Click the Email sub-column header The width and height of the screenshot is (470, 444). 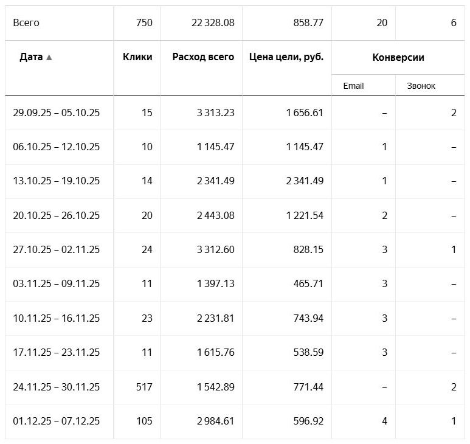click(x=353, y=86)
